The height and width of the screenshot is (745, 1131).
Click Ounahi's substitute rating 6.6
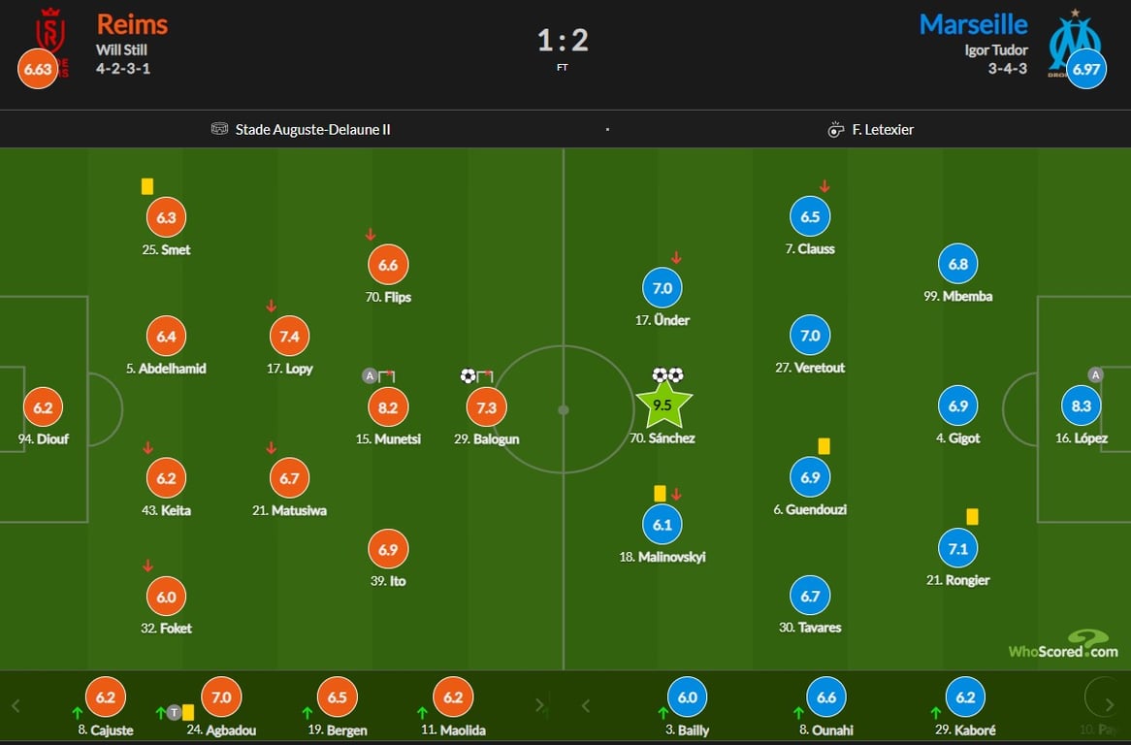pyautogui.click(x=826, y=696)
